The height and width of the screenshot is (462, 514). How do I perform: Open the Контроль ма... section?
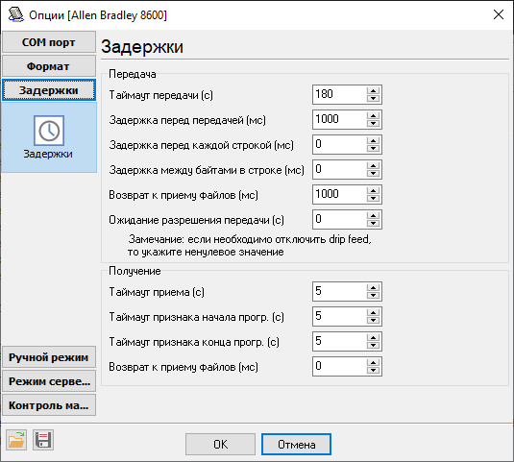click(x=49, y=405)
